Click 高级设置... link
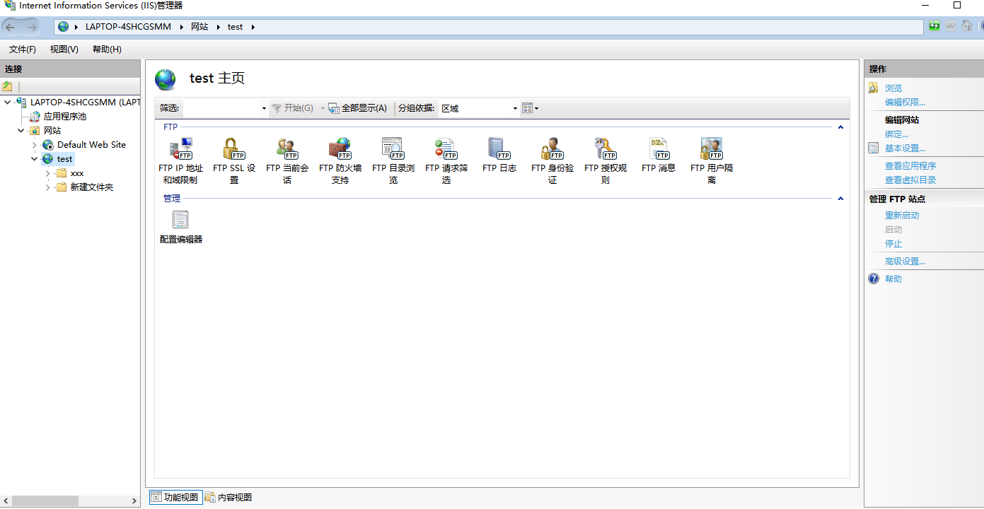Image resolution: width=984 pixels, height=509 pixels. coord(905,262)
